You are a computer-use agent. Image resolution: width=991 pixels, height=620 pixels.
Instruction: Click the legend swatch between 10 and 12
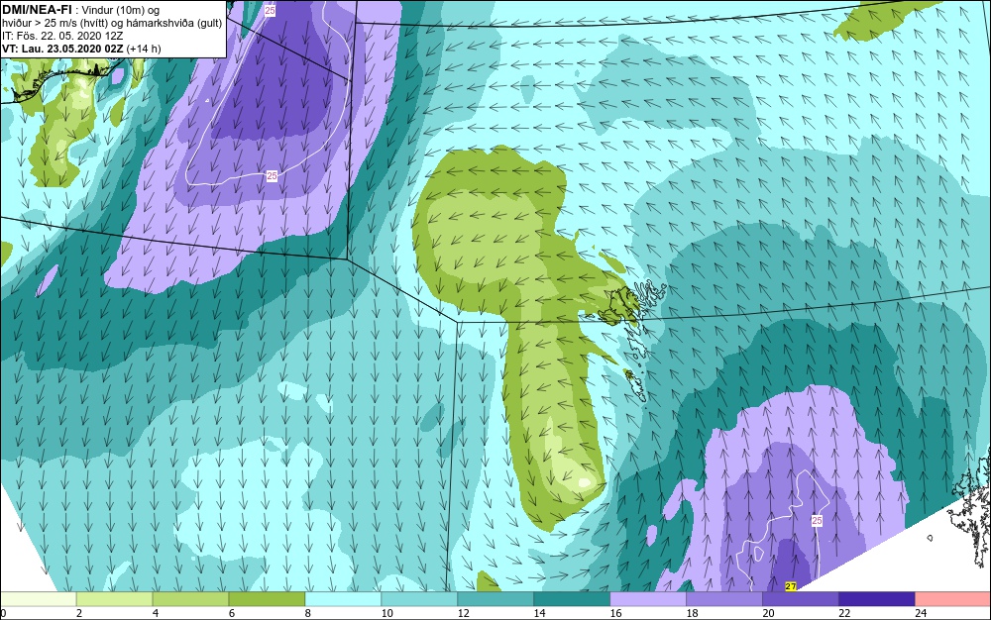419,599
